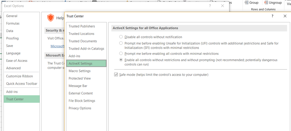Open Ease of Access category
Viewport: 291px width, 131px height.
[x=22, y=61]
